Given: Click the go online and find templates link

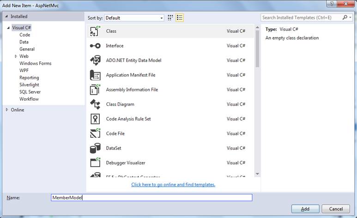Looking at the screenshot, I should point(173,185).
